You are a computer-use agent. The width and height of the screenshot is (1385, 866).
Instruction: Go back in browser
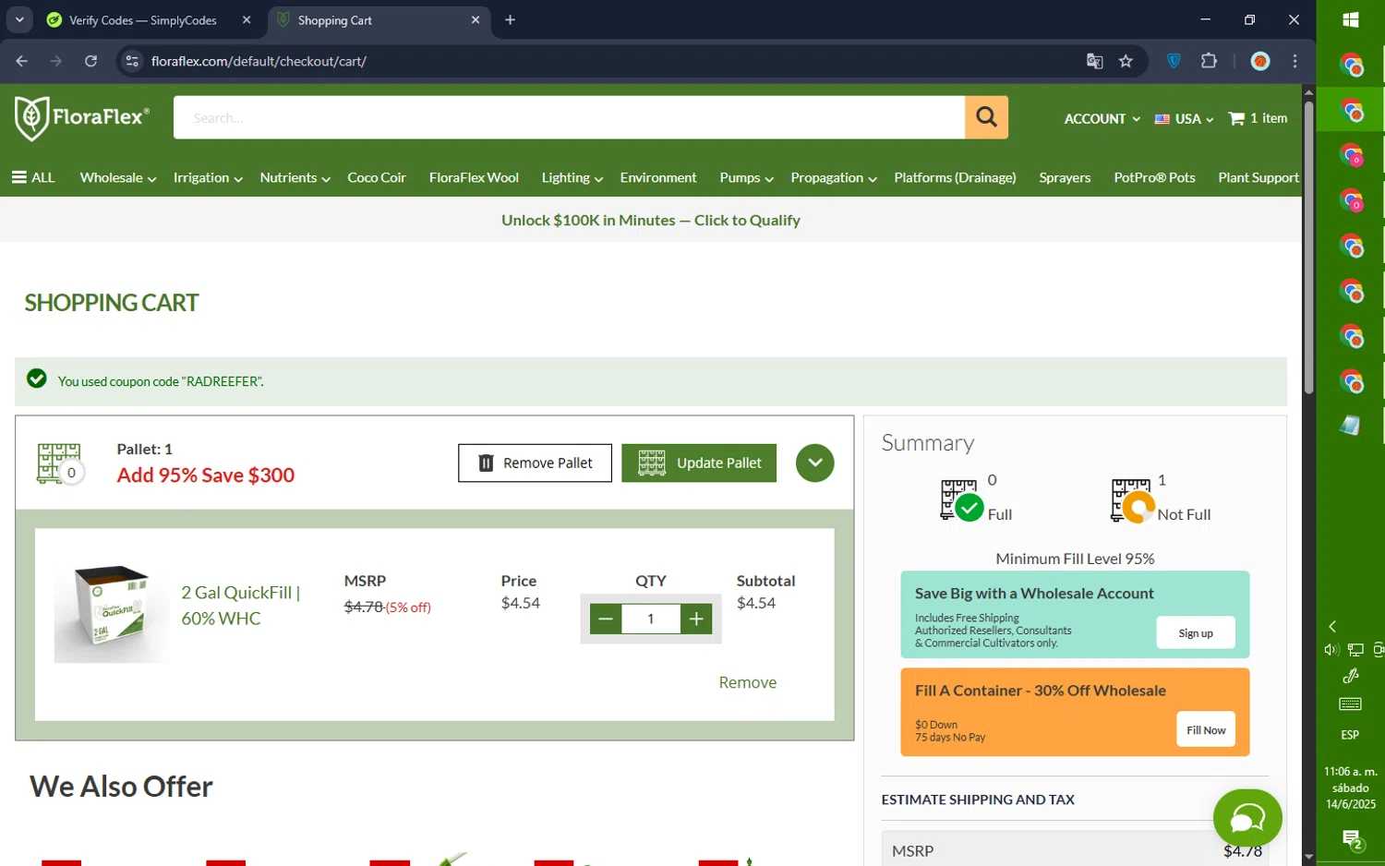click(22, 61)
